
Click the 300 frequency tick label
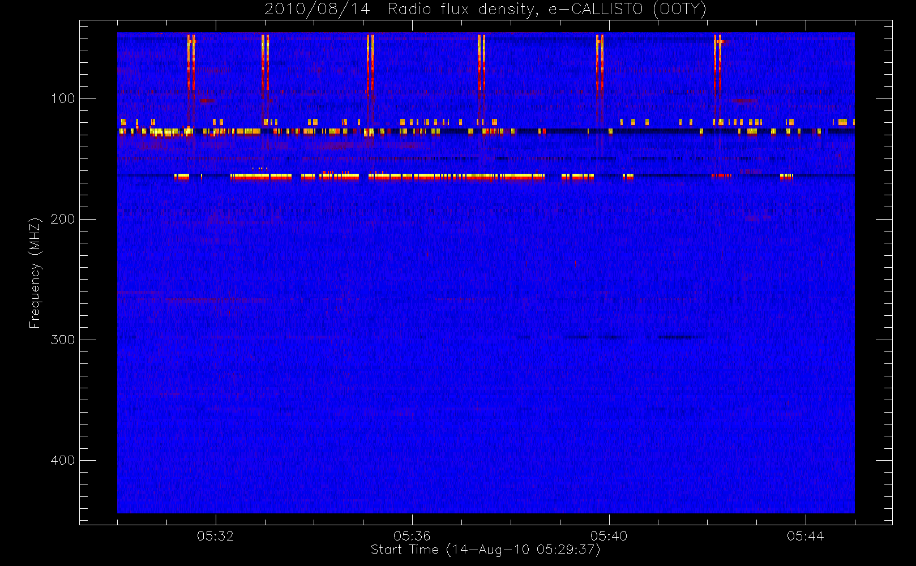click(x=62, y=340)
